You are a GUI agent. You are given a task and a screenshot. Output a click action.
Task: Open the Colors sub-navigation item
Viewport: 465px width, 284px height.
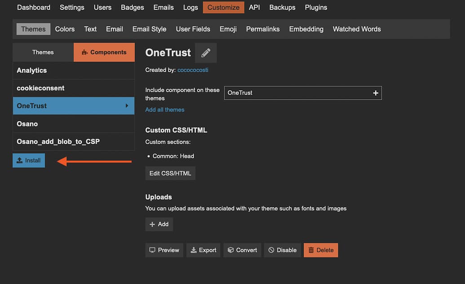point(65,29)
